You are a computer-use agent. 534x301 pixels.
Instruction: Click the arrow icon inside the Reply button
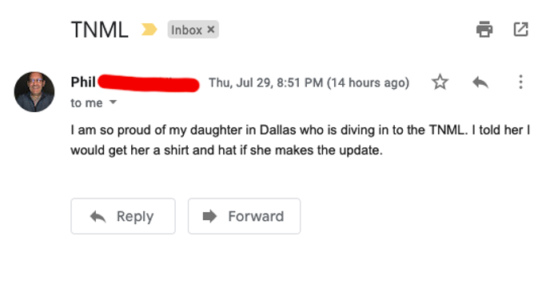point(98,216)
